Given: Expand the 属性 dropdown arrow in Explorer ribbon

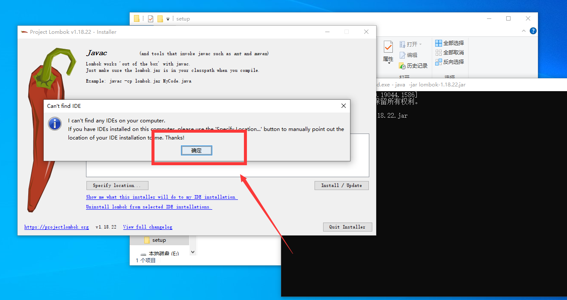Looking at the screenshot, I should coord(388,63).
